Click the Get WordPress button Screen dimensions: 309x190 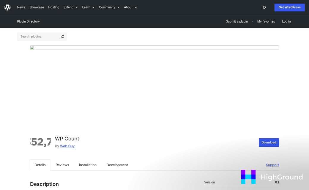[289, 7]
